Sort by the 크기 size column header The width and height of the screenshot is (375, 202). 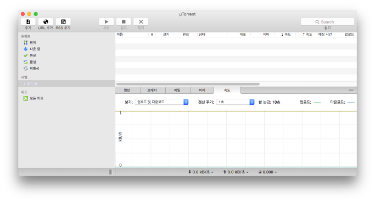165,35
